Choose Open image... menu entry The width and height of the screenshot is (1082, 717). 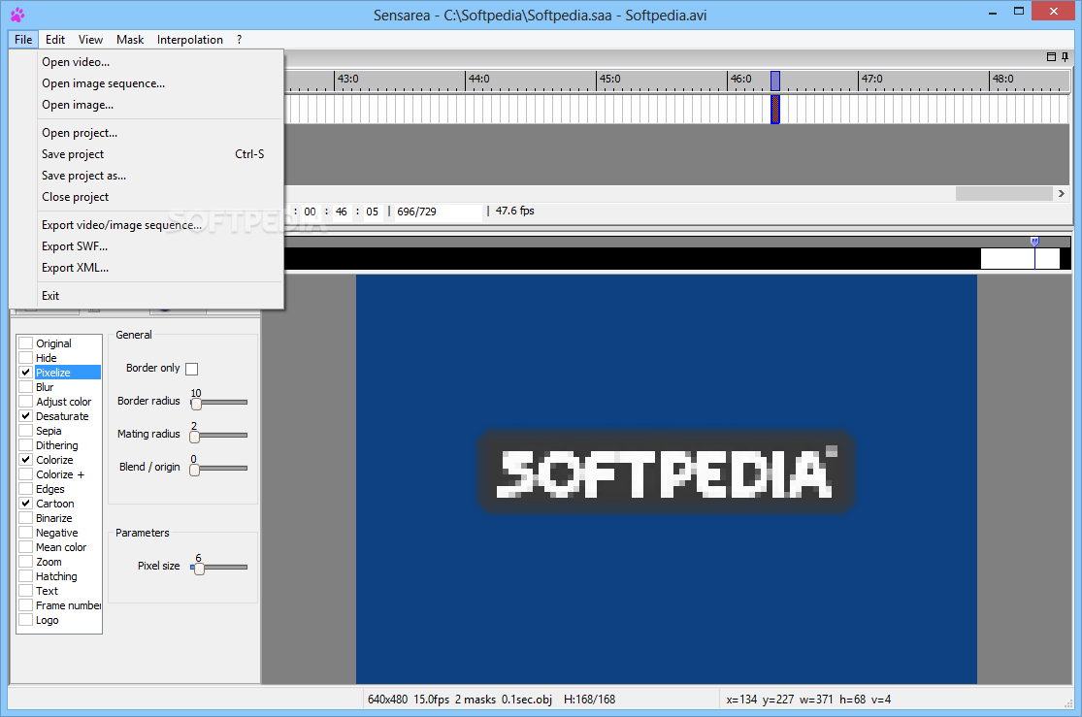[x=147, y=104]
